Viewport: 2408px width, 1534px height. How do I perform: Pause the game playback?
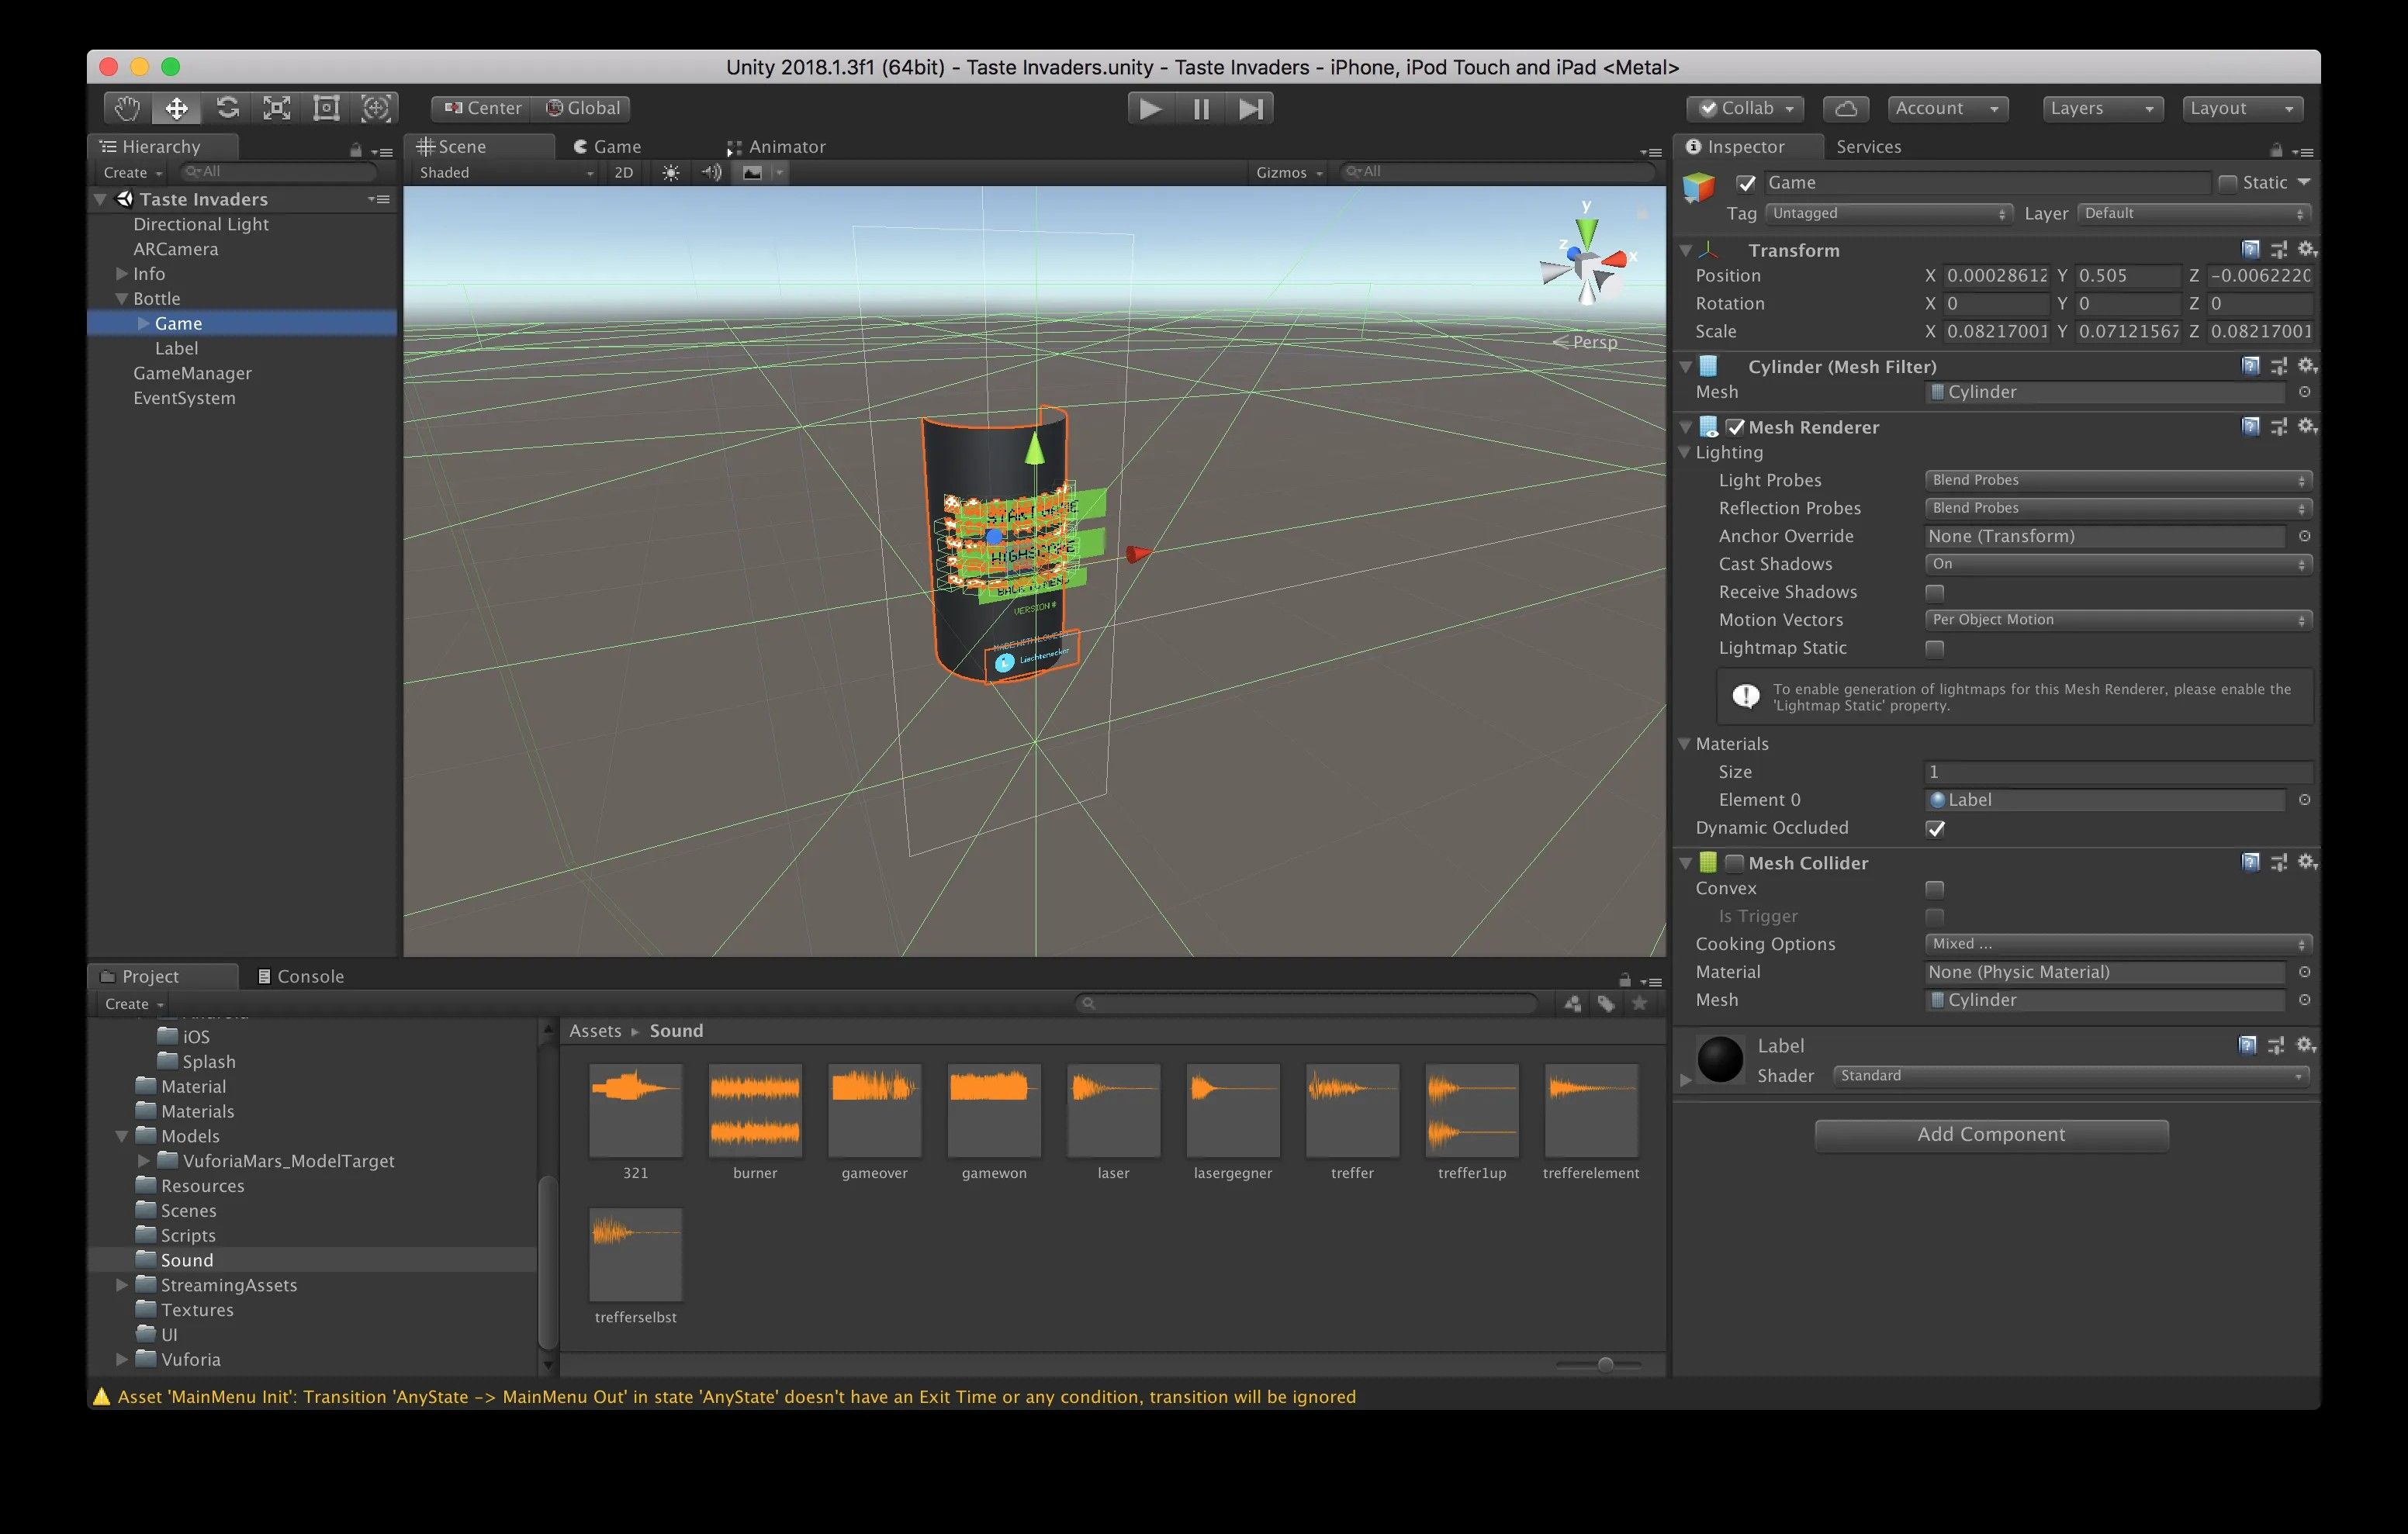pos(1200,108)
